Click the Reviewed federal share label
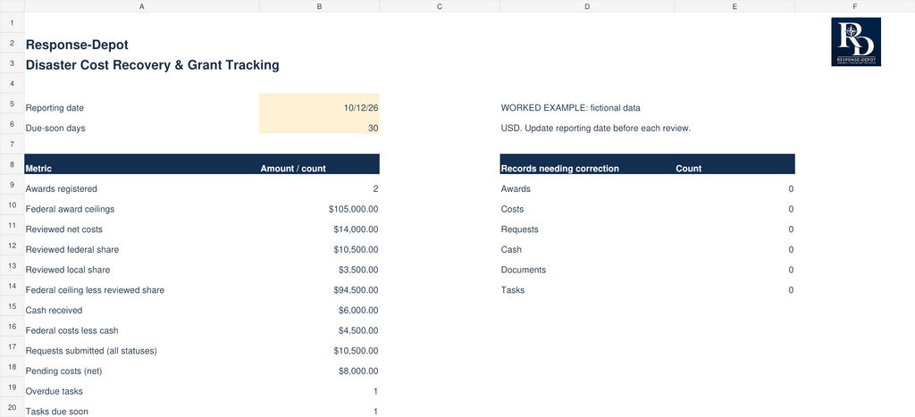The image size is (915, 417). [x=72, y=250]
